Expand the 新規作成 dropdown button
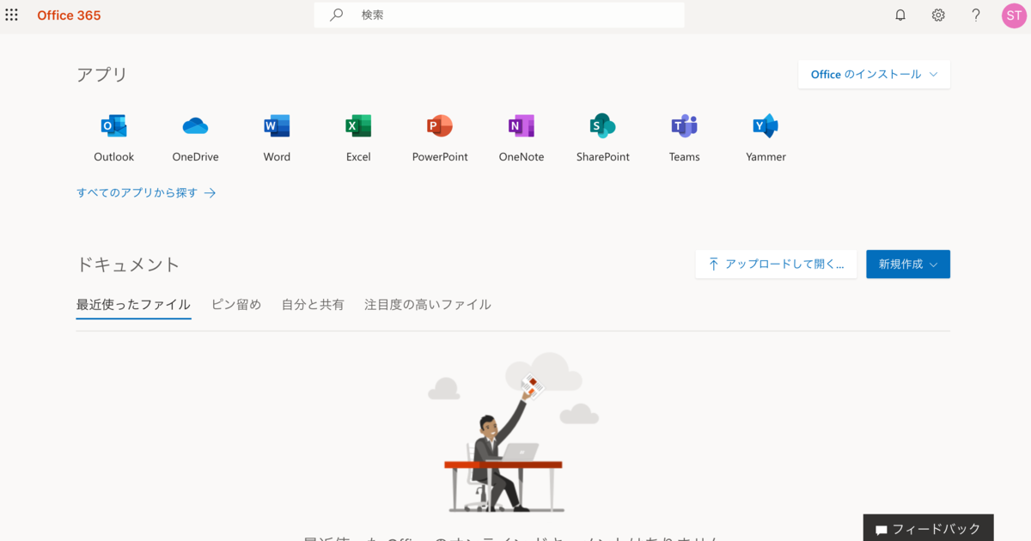1031x541 pixels. (908, 264)
